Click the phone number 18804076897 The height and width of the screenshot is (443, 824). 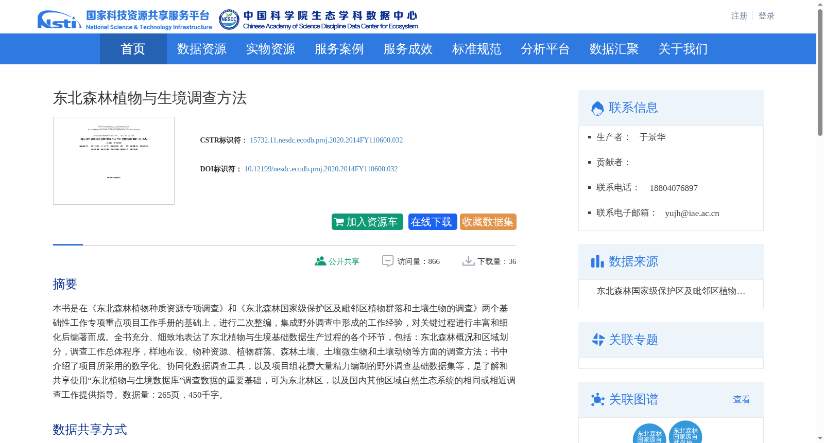click(674, 188)
